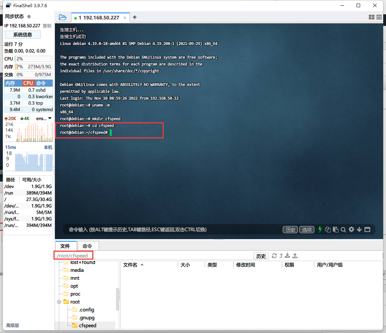Image resolution: width=386 pixels, height=333 pixels.
Task: Toggle fullscreen terminal window icon
Action: tap(367, 229)
